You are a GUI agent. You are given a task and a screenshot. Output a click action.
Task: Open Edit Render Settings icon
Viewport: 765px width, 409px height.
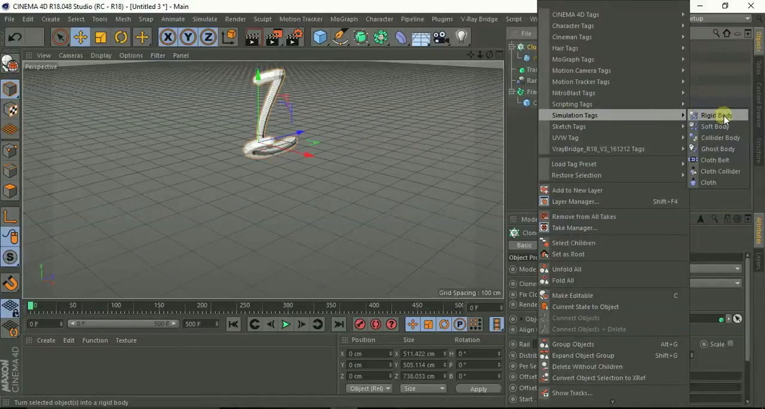pos(294,38)
